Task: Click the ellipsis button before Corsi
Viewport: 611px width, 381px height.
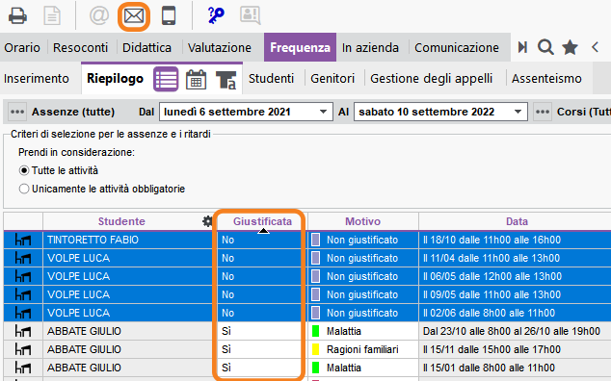Action: tap(543, 112)
